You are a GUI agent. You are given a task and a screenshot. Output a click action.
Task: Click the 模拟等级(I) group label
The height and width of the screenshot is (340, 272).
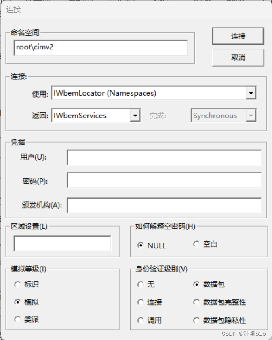pos(29,269)
